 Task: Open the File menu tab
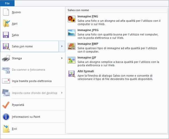[x=7, y=3]
